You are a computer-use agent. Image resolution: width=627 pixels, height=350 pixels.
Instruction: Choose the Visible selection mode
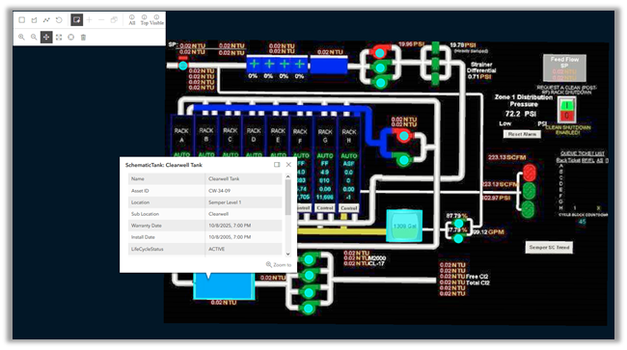tap(156, 20)
